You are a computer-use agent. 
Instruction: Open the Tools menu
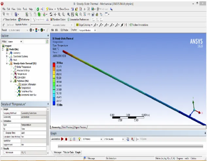click(x=25, y=9)
